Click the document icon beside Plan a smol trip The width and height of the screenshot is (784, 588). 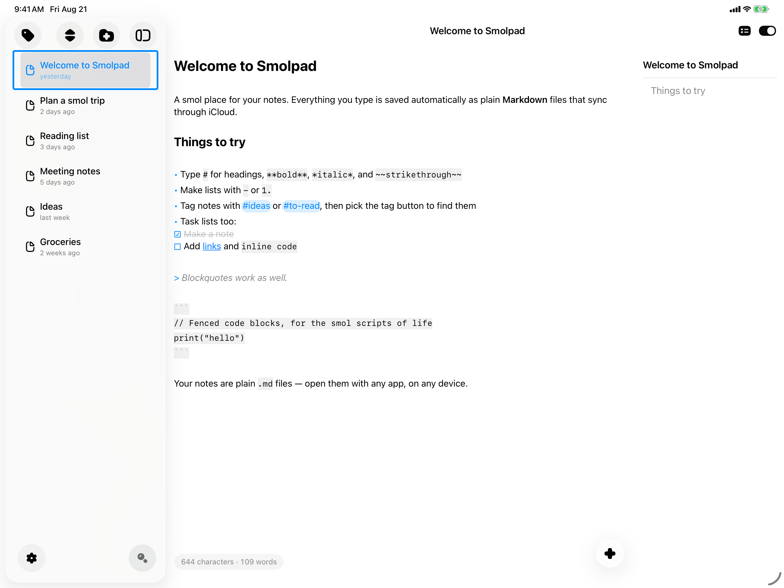pyautogui.click(x=30, y=106)
